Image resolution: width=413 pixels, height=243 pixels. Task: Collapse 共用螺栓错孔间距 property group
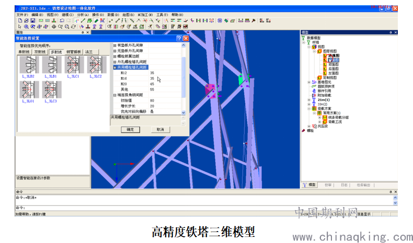click(x=115, y=67)
